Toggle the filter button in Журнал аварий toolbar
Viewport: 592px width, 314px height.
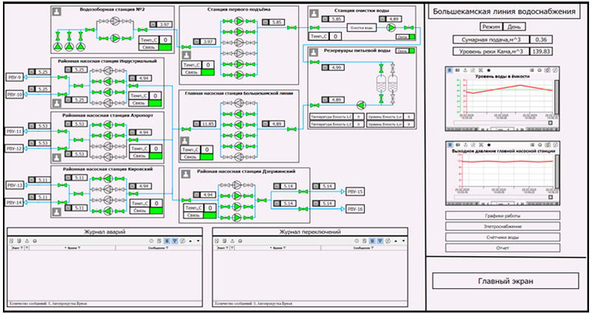[176, 241]
